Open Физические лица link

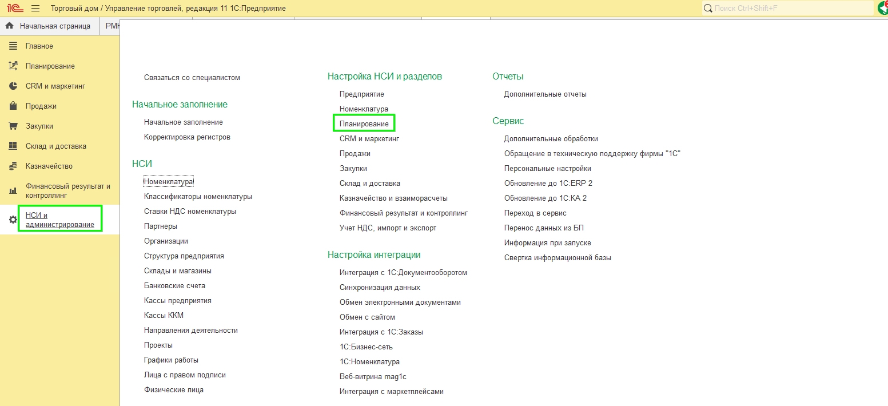174,389
